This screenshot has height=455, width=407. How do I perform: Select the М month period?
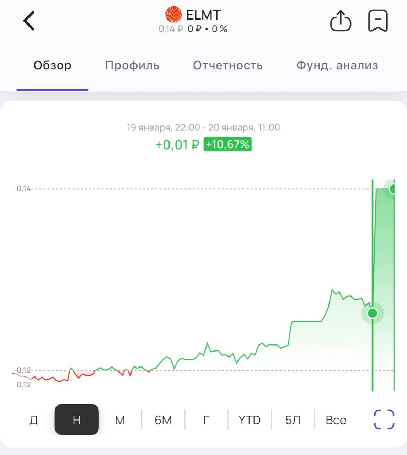[x=120, y=420]
